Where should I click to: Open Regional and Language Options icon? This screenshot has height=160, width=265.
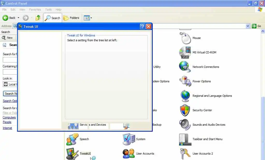(x=185, y=96)
